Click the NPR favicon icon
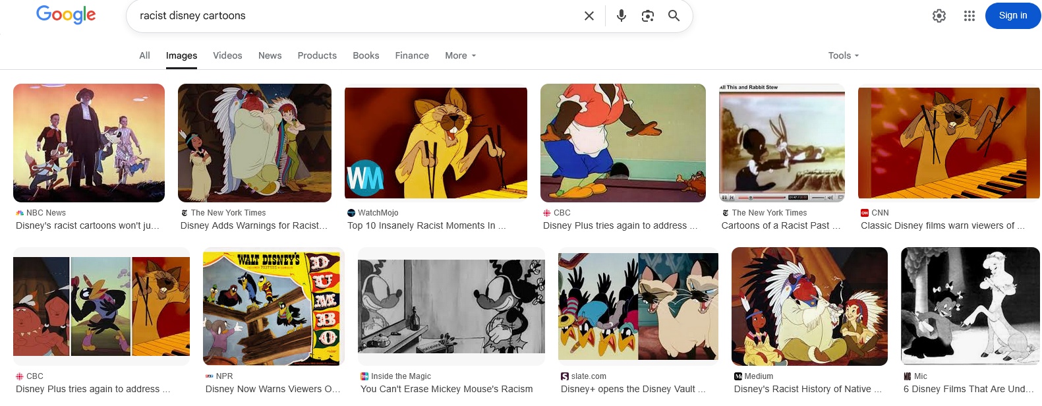The height and width of the screenshot is (406, 1042). click(210, 376)
